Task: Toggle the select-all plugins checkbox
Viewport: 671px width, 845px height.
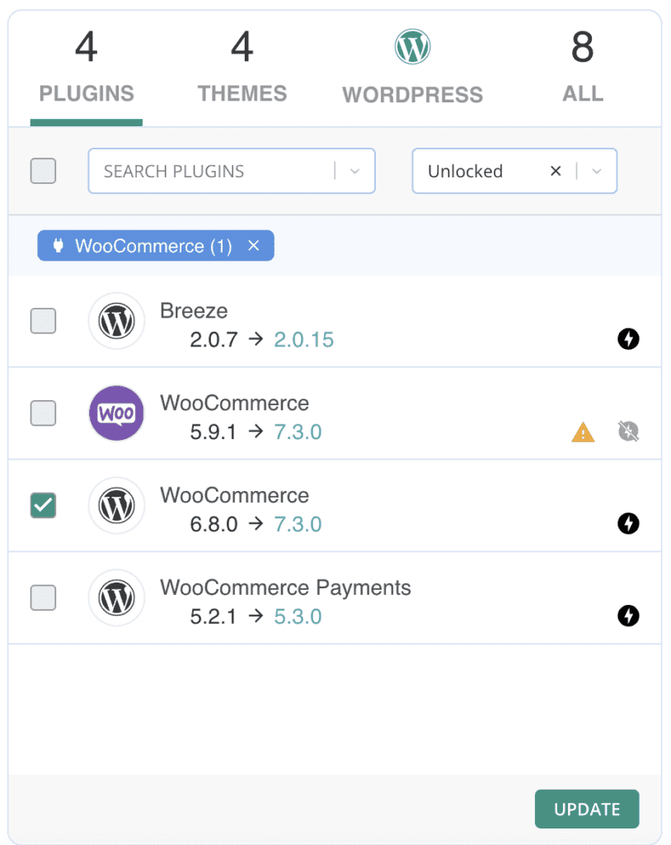Action: (43, 171)
